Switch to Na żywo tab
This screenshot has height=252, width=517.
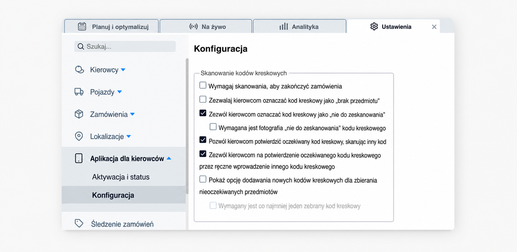[206, 27]
